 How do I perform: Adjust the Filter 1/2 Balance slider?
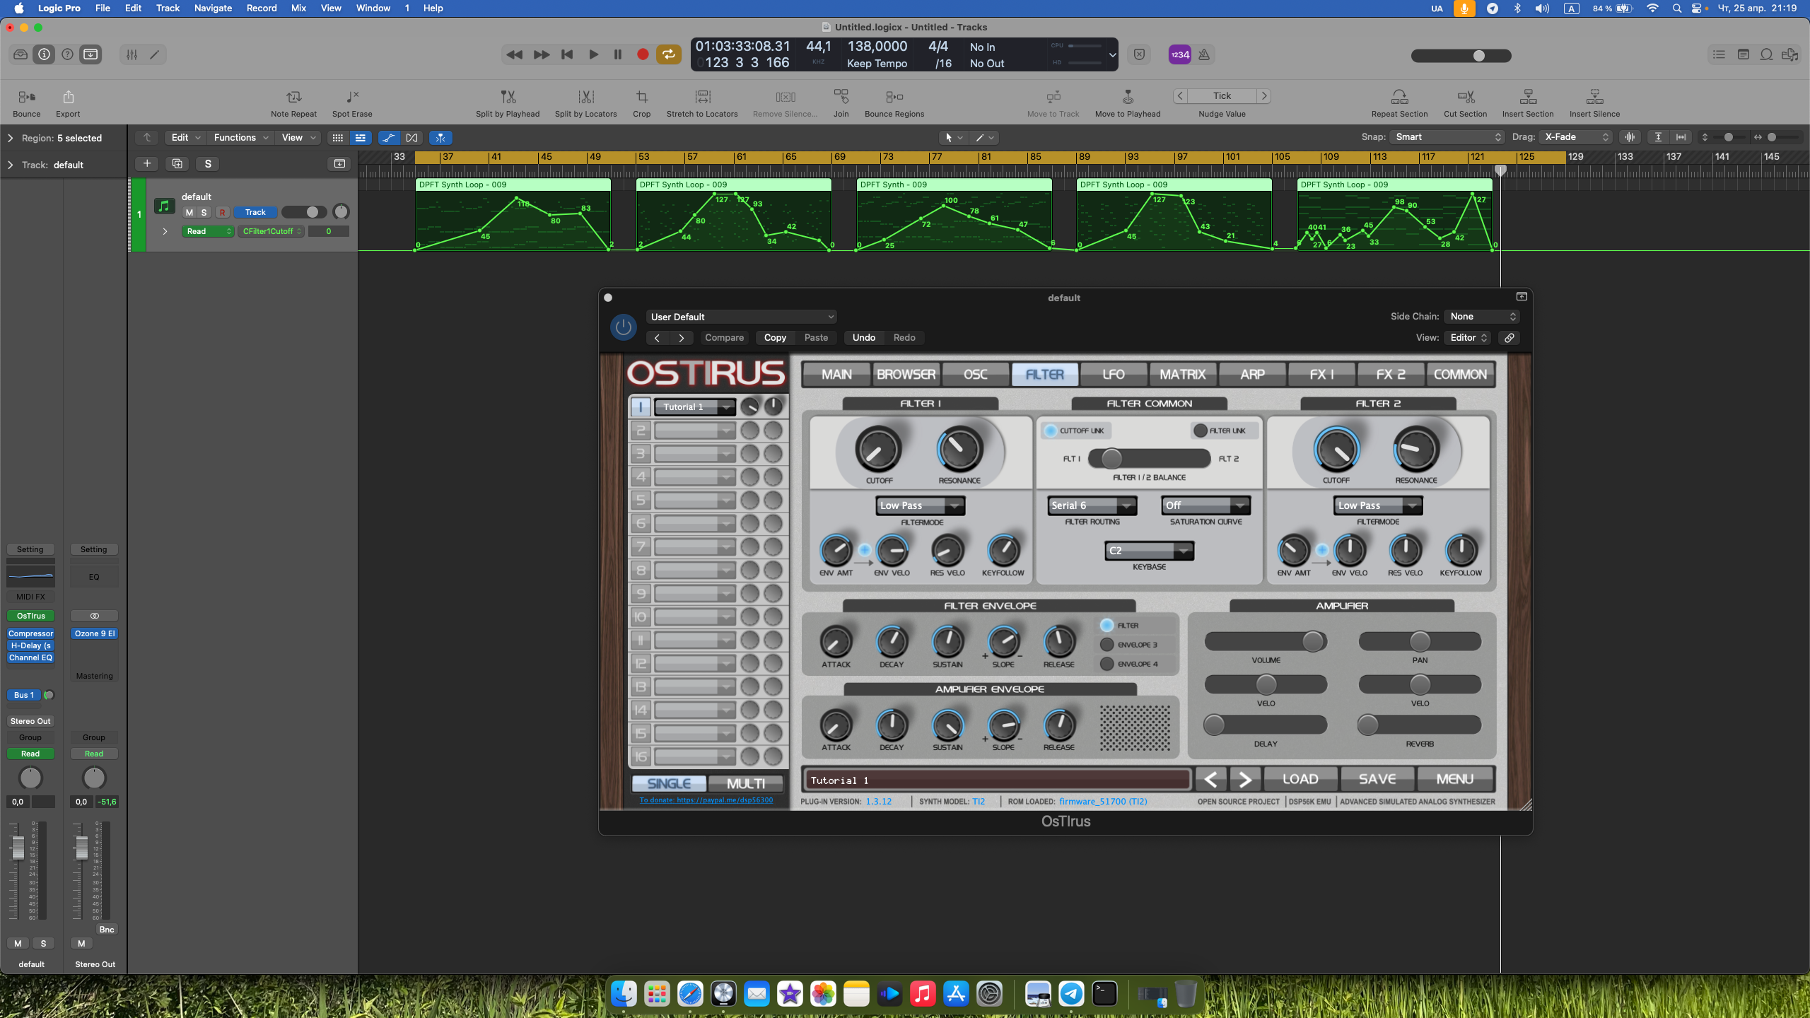(1111, 459)
